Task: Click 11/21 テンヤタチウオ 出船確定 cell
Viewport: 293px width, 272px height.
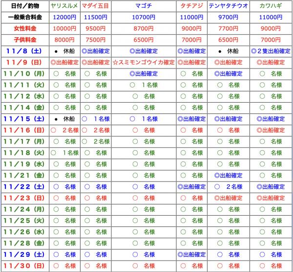Action: pos(229,176)
